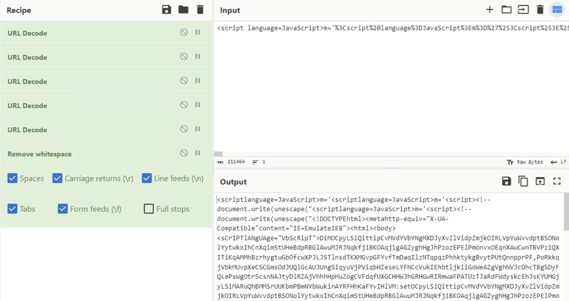Maximize the Output pane
This screenshot has width=569, height=301.
point(557,181)
